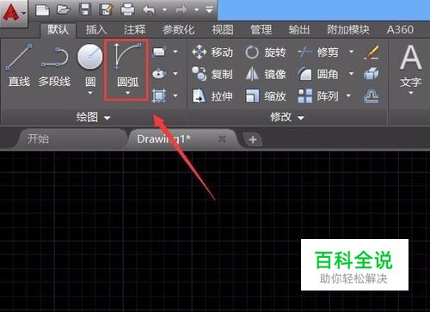Save the drawing with the floppy disk icon
The width and height of the screenshot is (430, 312).
[85, 10]
